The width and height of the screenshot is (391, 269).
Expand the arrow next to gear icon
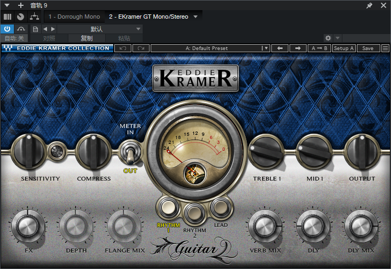(x=338, y=38)
